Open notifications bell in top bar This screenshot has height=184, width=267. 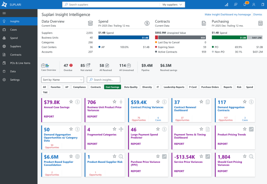[245, 4]
